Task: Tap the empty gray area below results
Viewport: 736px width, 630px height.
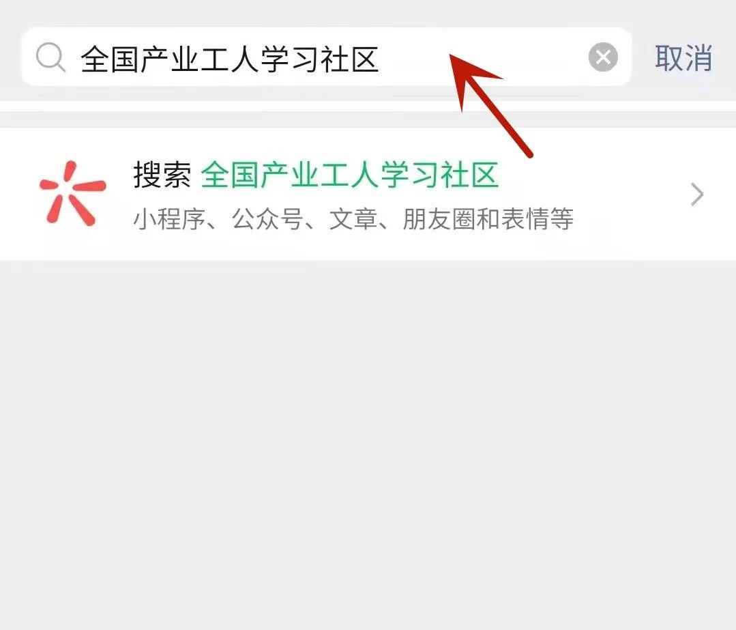Action: (x=368, y=444)
